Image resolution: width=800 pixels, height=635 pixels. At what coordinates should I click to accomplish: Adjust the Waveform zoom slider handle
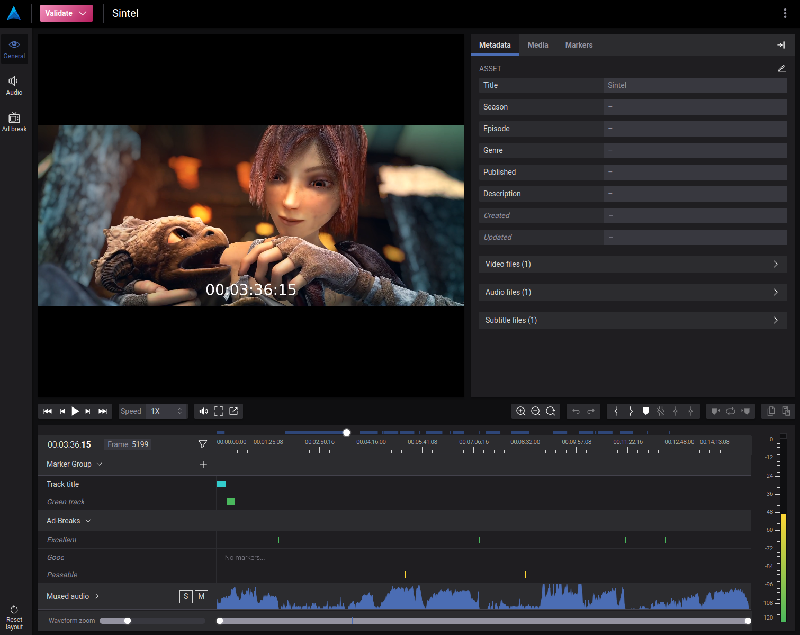coord(128,621)
